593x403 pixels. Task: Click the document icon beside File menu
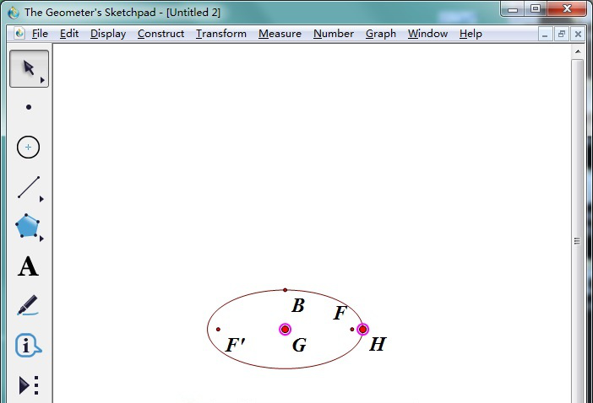tap(19, 33)
